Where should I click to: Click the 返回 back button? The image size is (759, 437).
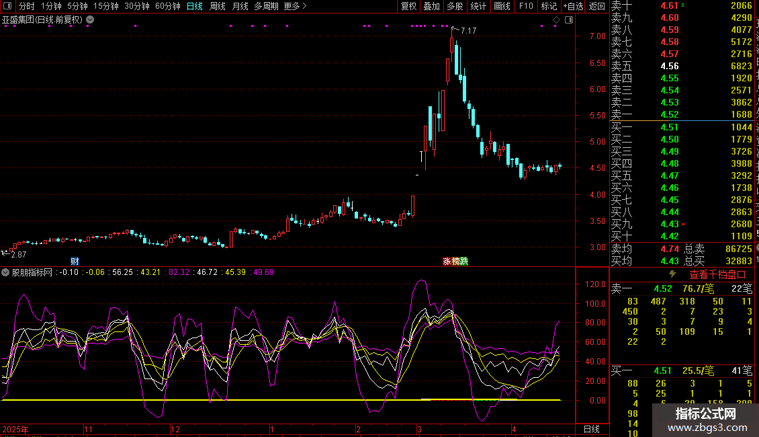coord(596,6)
